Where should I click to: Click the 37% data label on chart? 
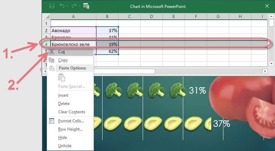pyautogui.click(x=222, y=124)
